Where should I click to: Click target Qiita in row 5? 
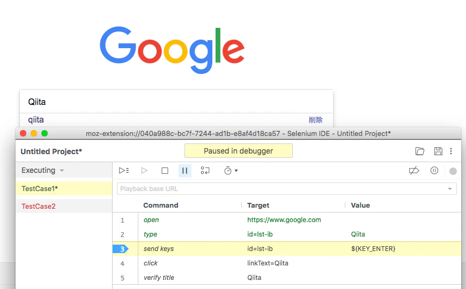pos(254,278)
